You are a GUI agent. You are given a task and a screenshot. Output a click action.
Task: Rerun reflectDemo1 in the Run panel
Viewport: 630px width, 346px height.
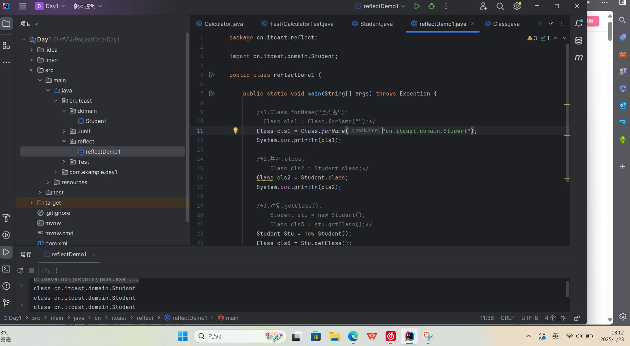point(20,271)
